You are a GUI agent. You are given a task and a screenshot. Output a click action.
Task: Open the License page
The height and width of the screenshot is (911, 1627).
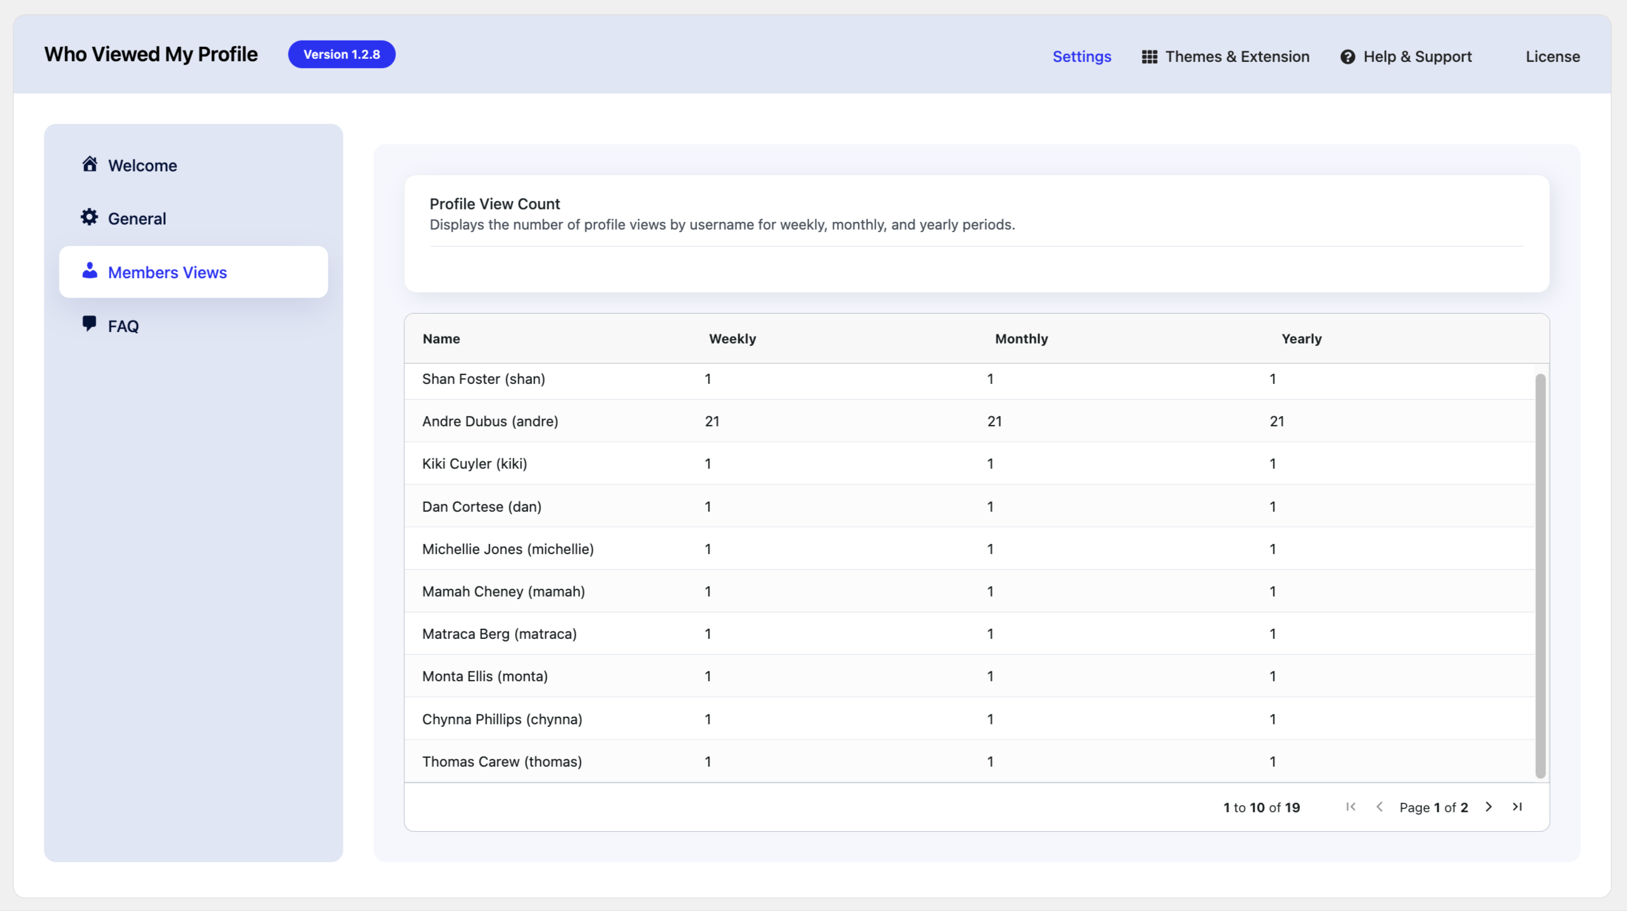click(1553, 56)
